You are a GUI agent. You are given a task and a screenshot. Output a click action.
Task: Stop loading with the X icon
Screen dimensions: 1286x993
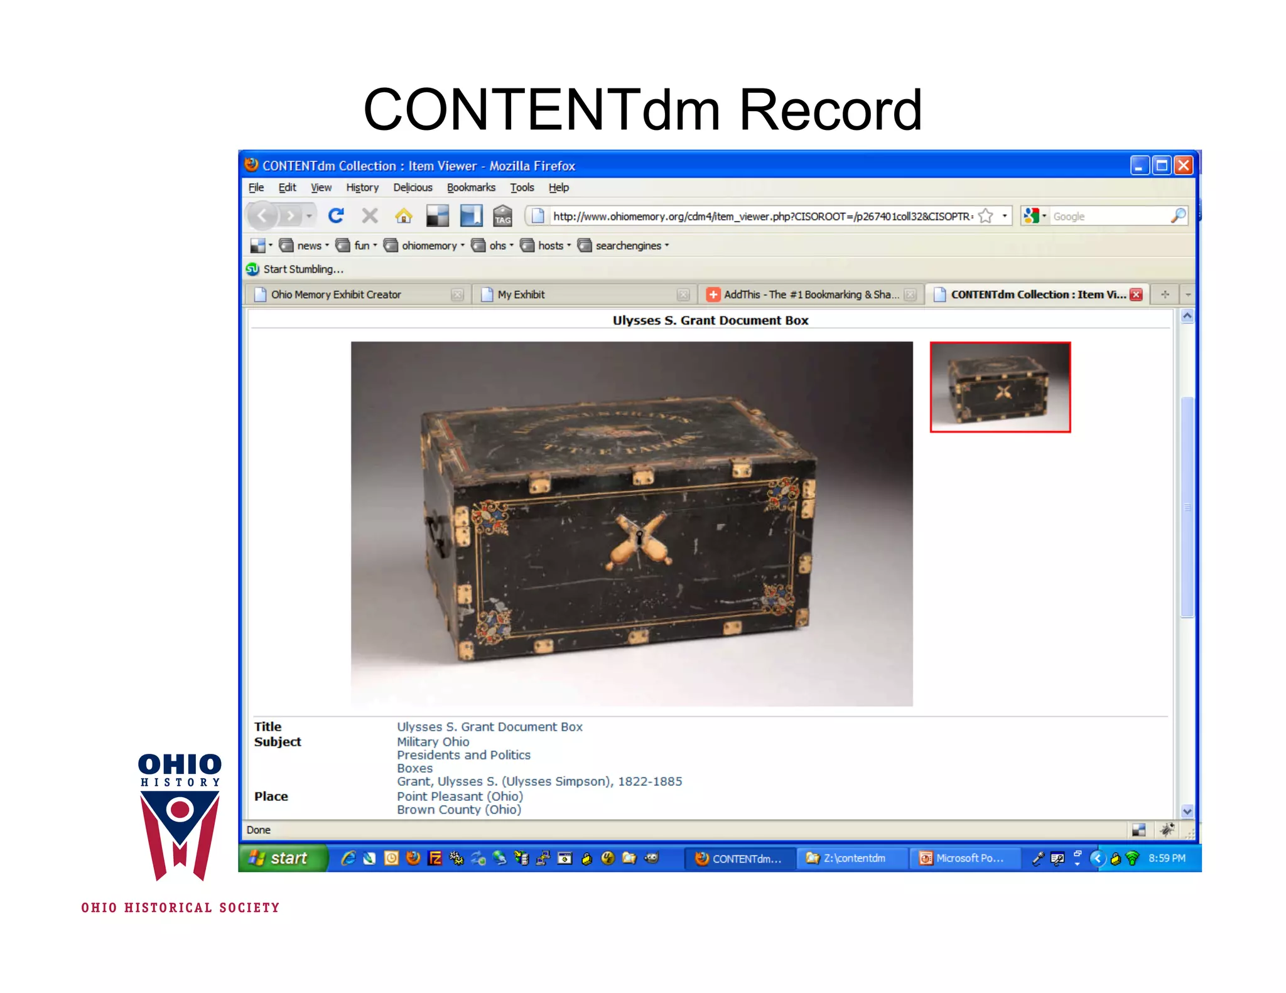[370, 216]
